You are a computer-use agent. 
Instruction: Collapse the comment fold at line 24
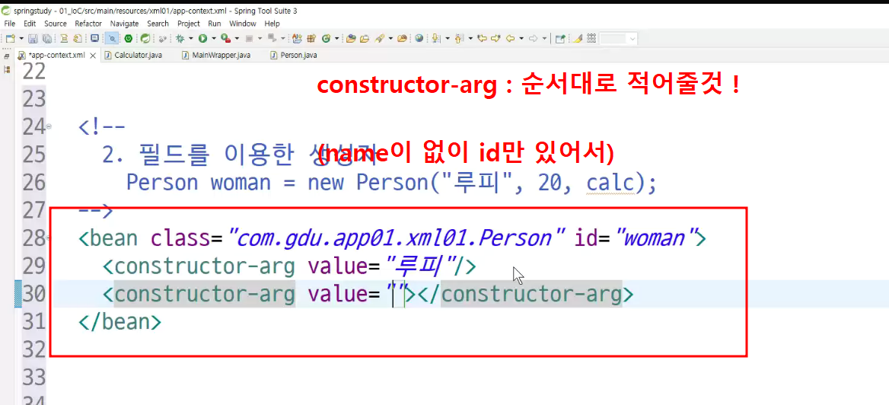click(x=48, y=126)
